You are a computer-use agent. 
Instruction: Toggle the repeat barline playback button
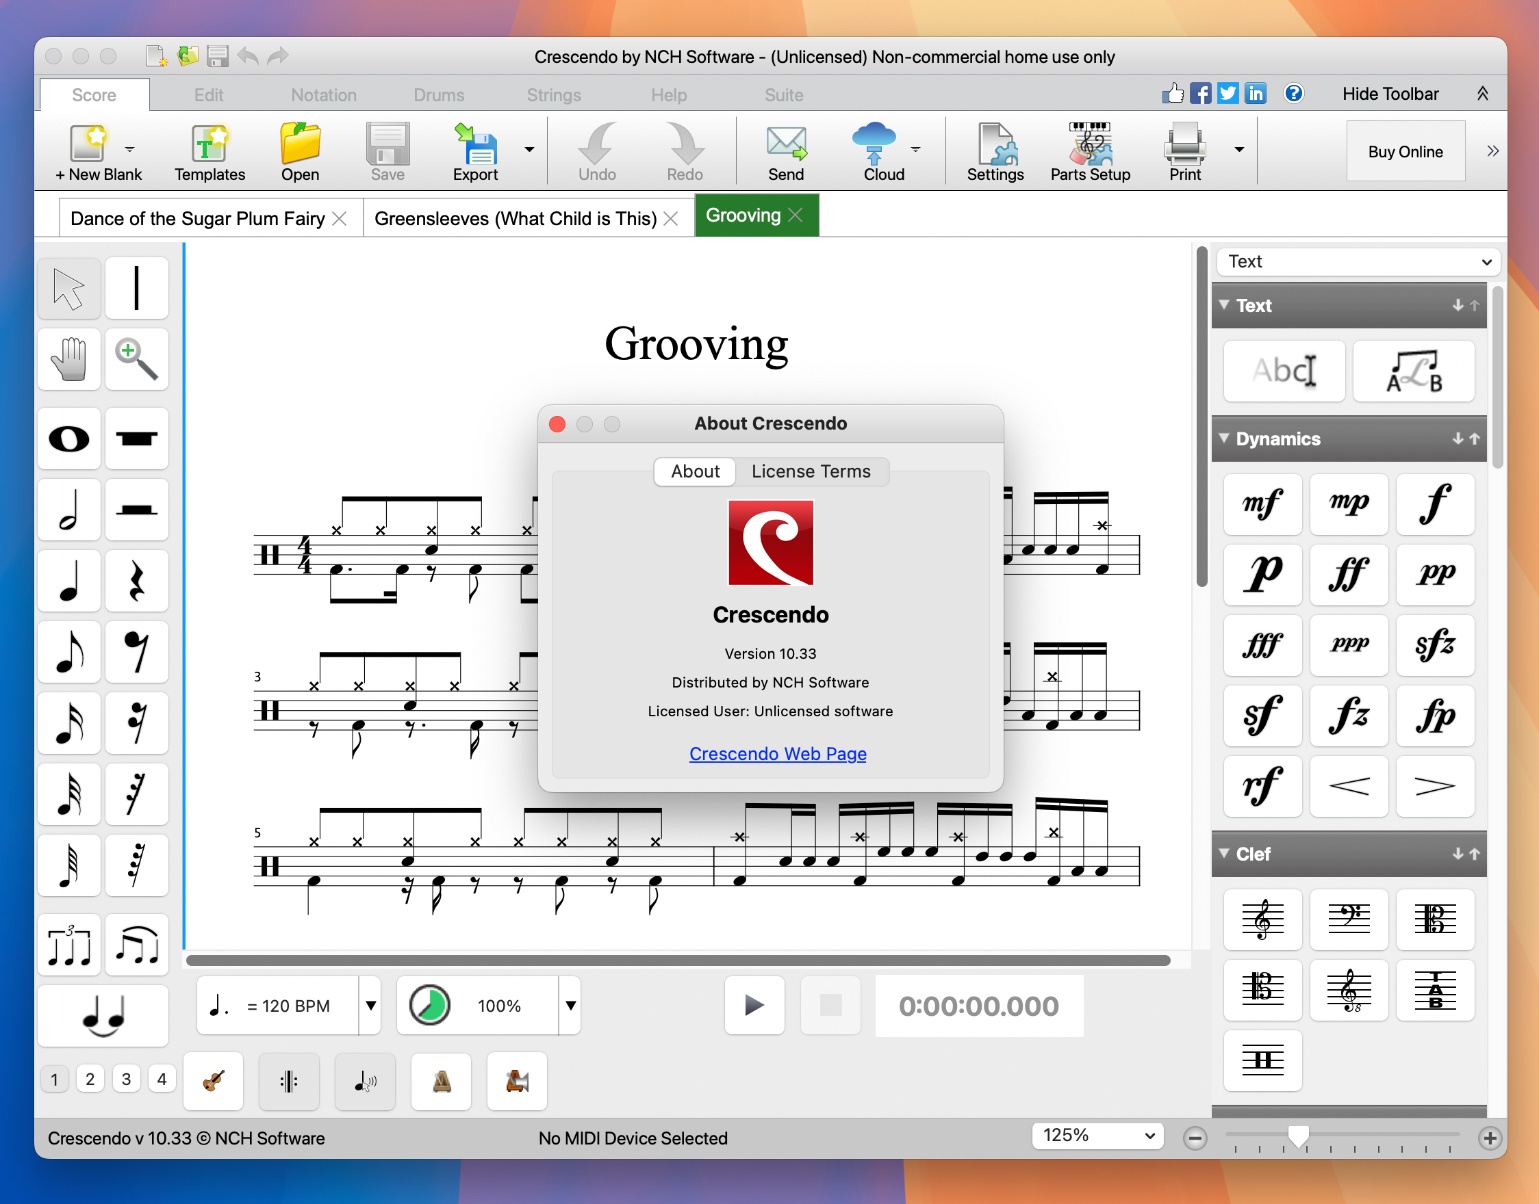(x=289, y=1081)
